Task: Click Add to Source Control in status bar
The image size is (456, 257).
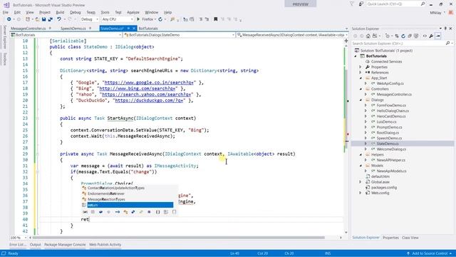Action: [430, 253]
